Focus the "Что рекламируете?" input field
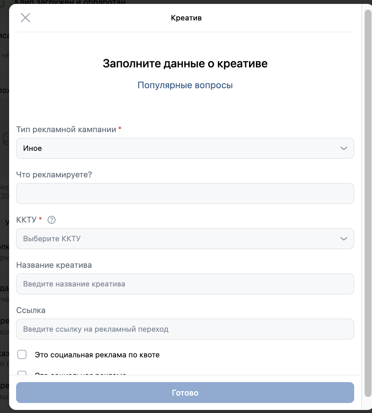Viewport: 372px width, 413px height. point(185,193)
